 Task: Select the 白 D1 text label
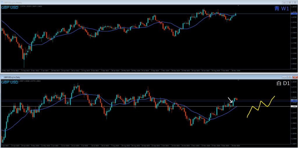click(x=282, y=84)
